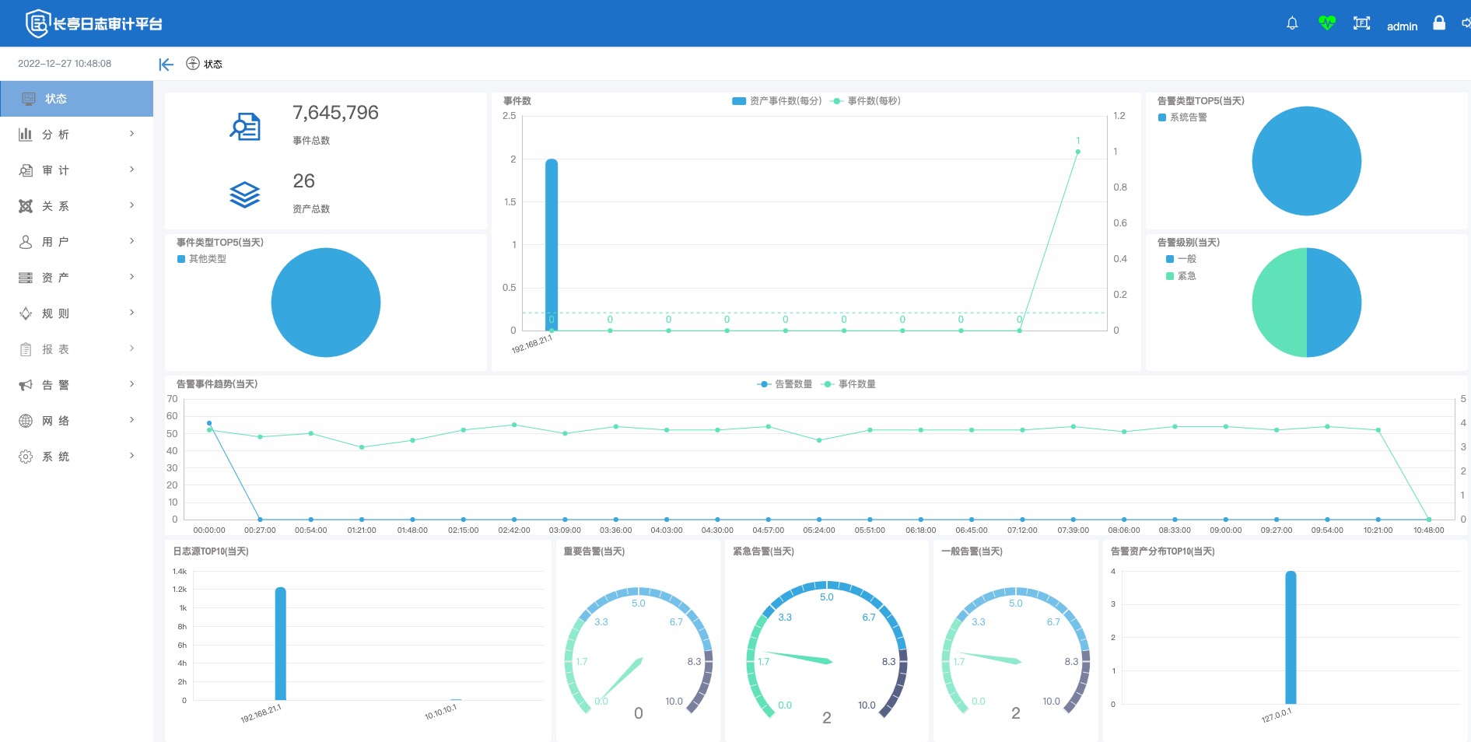
Task: Click the lock screen icon
Action: click(x=1439, y=23)
